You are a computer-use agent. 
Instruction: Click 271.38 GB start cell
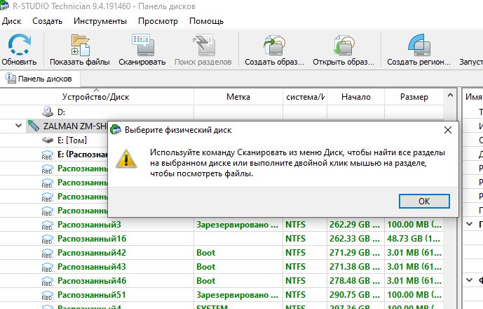(x=355, y=267)
